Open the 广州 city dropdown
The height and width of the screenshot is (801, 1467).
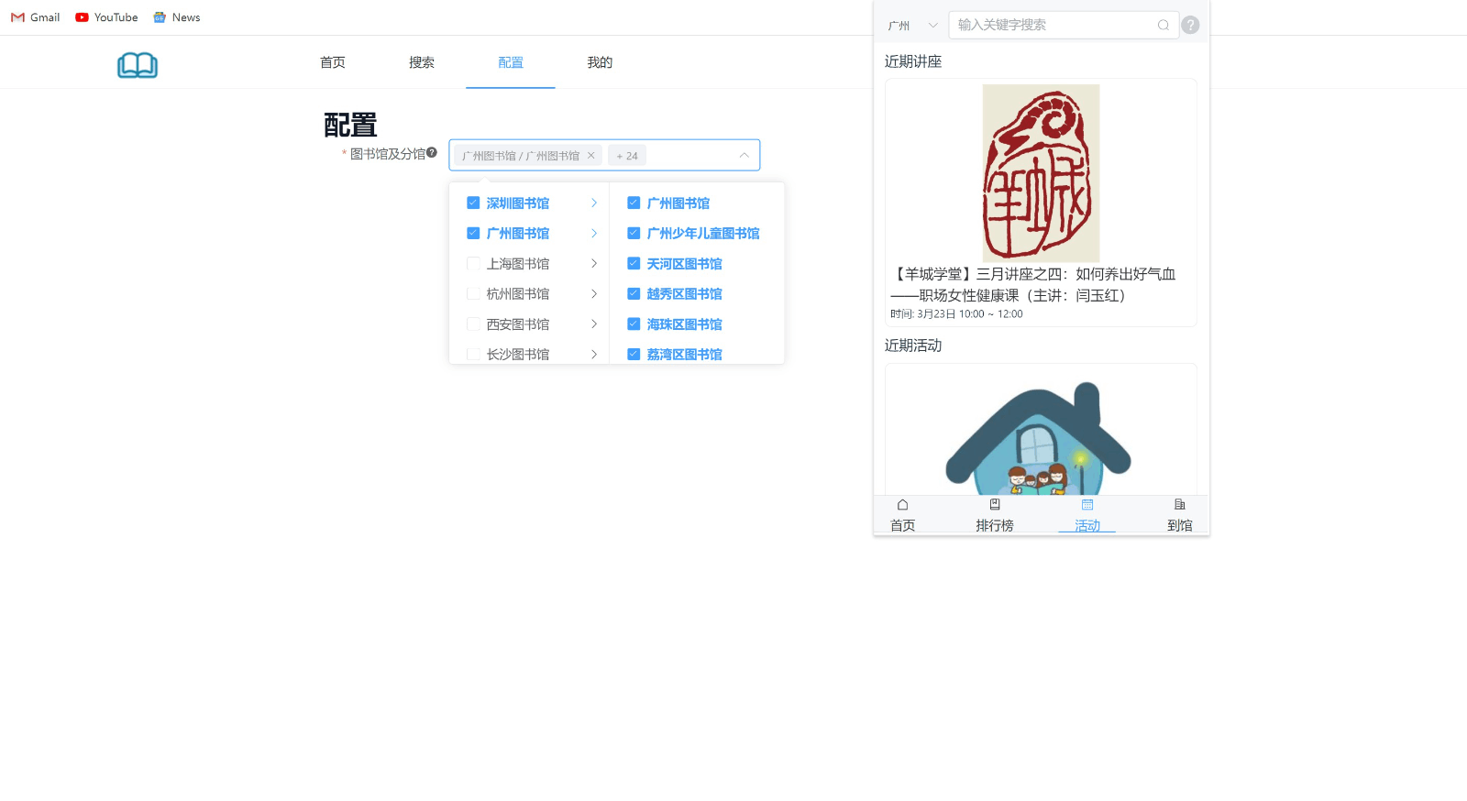pyautogui.click(x=912, y=26)
